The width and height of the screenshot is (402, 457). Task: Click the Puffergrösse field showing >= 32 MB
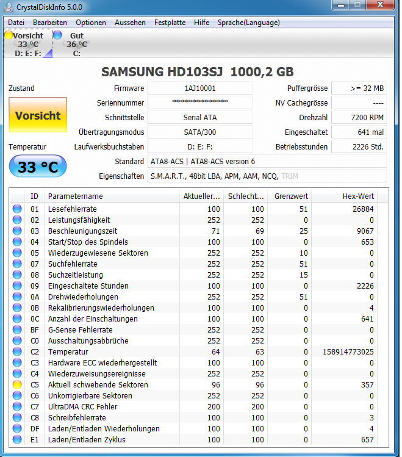click(x=359, y=88)
